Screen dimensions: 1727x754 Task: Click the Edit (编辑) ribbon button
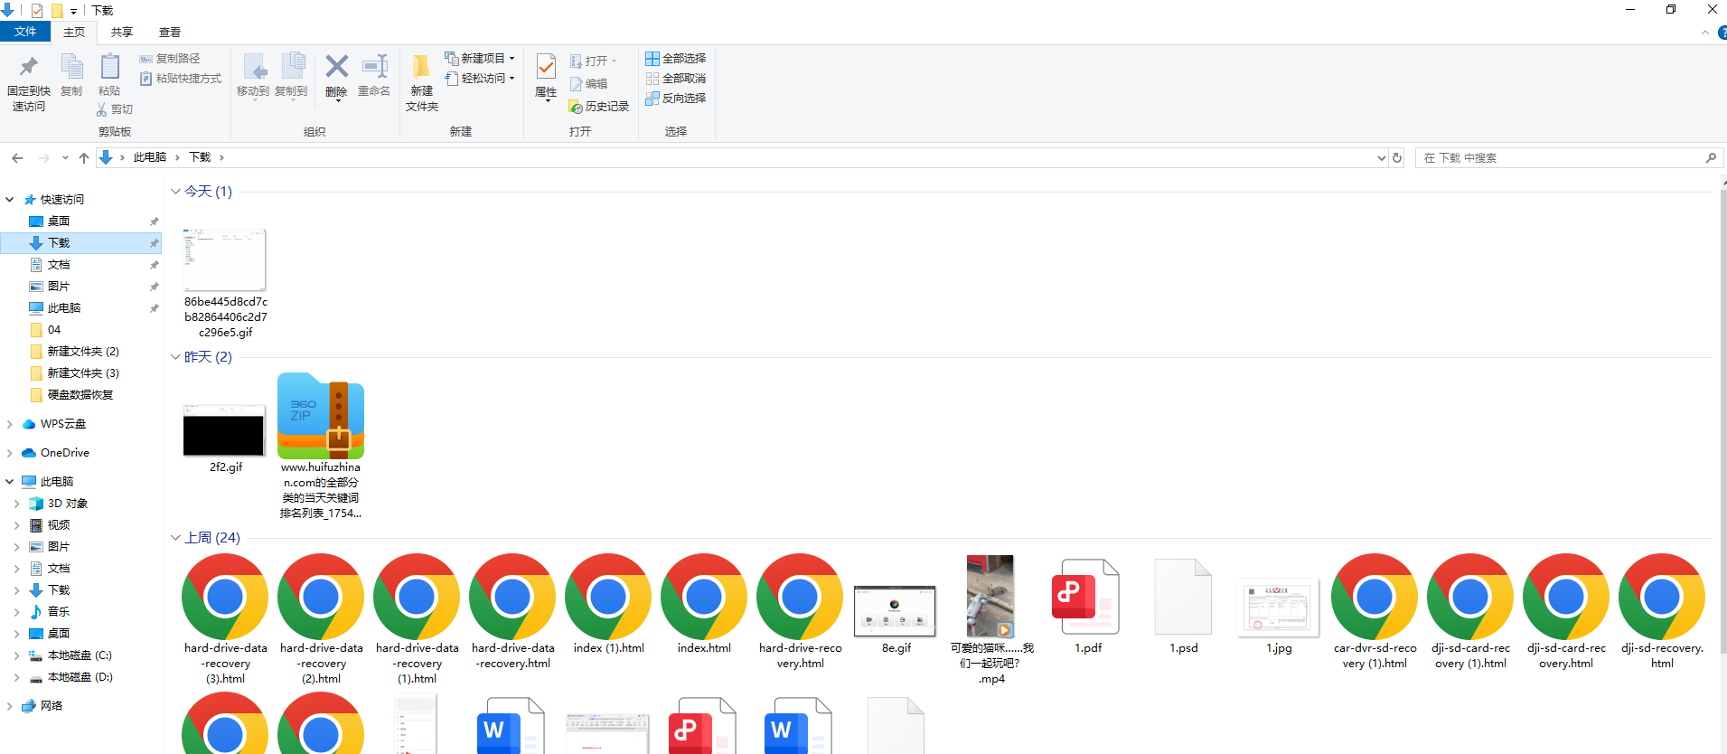[x=588, y=83]
